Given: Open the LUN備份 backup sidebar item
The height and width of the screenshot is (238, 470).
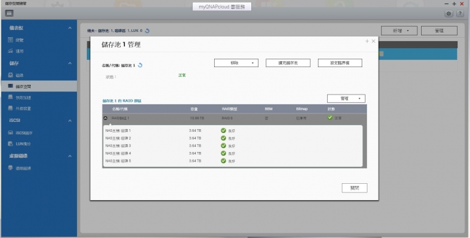Looking at the screenshot, I should click(39, 143).
